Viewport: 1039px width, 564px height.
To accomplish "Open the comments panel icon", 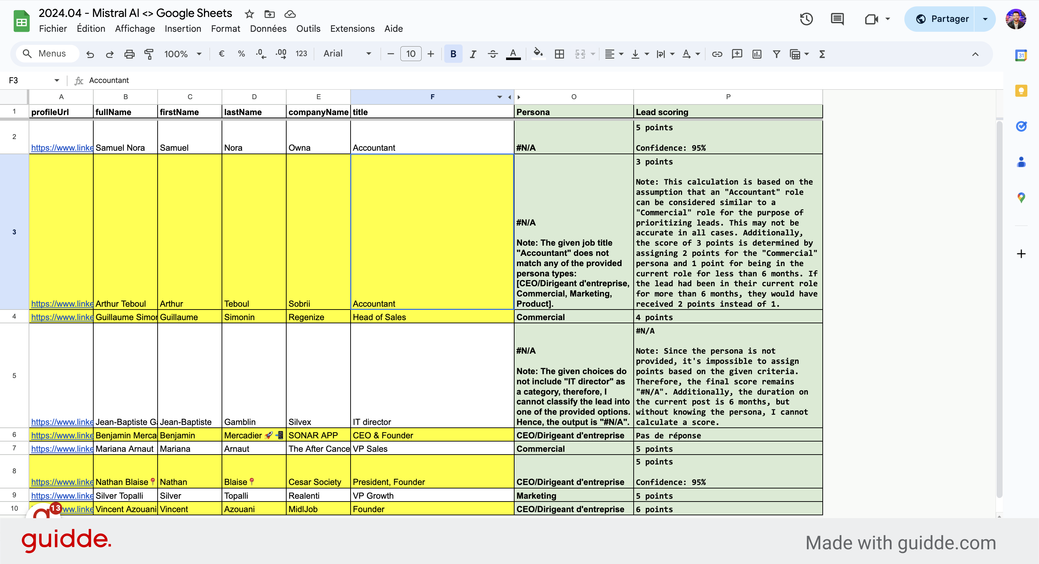I will 837,19.
